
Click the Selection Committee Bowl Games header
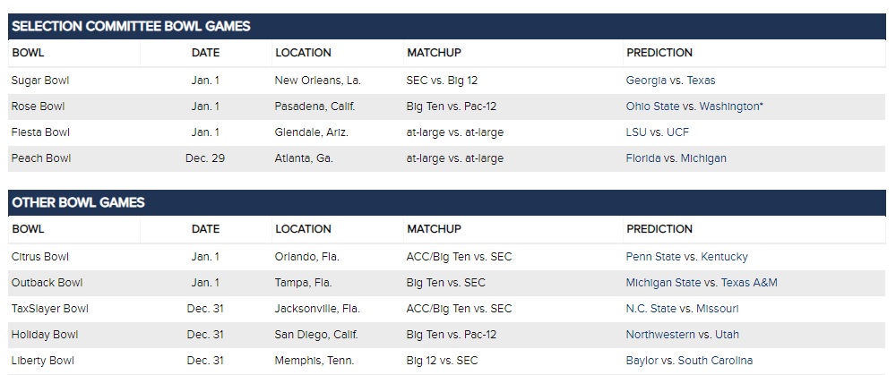tap(131, 26)
